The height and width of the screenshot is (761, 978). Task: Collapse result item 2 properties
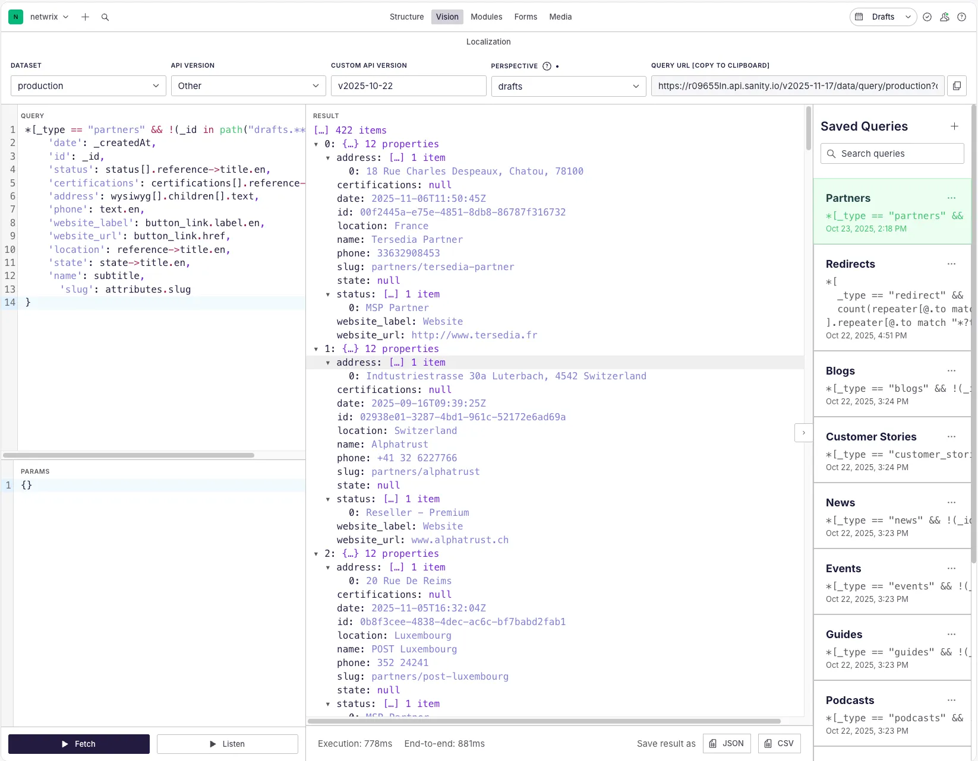click(316, 554)
